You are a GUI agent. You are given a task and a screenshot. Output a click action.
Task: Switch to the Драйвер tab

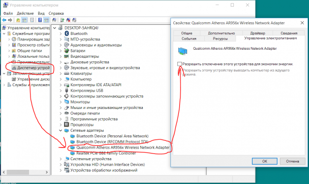(258, 33)
